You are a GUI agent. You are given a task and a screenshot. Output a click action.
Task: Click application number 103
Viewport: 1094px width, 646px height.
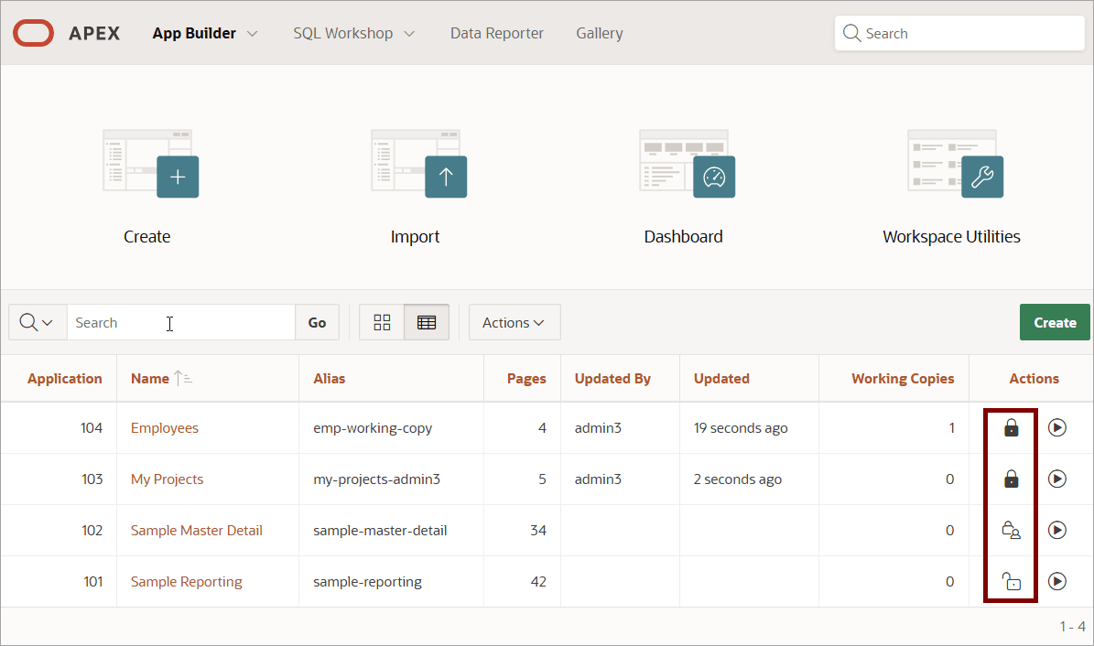(x=92, y=479)
